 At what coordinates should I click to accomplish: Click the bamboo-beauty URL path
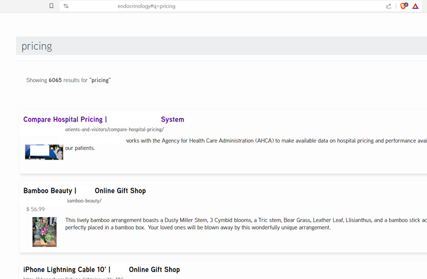[x=84, y=201]
